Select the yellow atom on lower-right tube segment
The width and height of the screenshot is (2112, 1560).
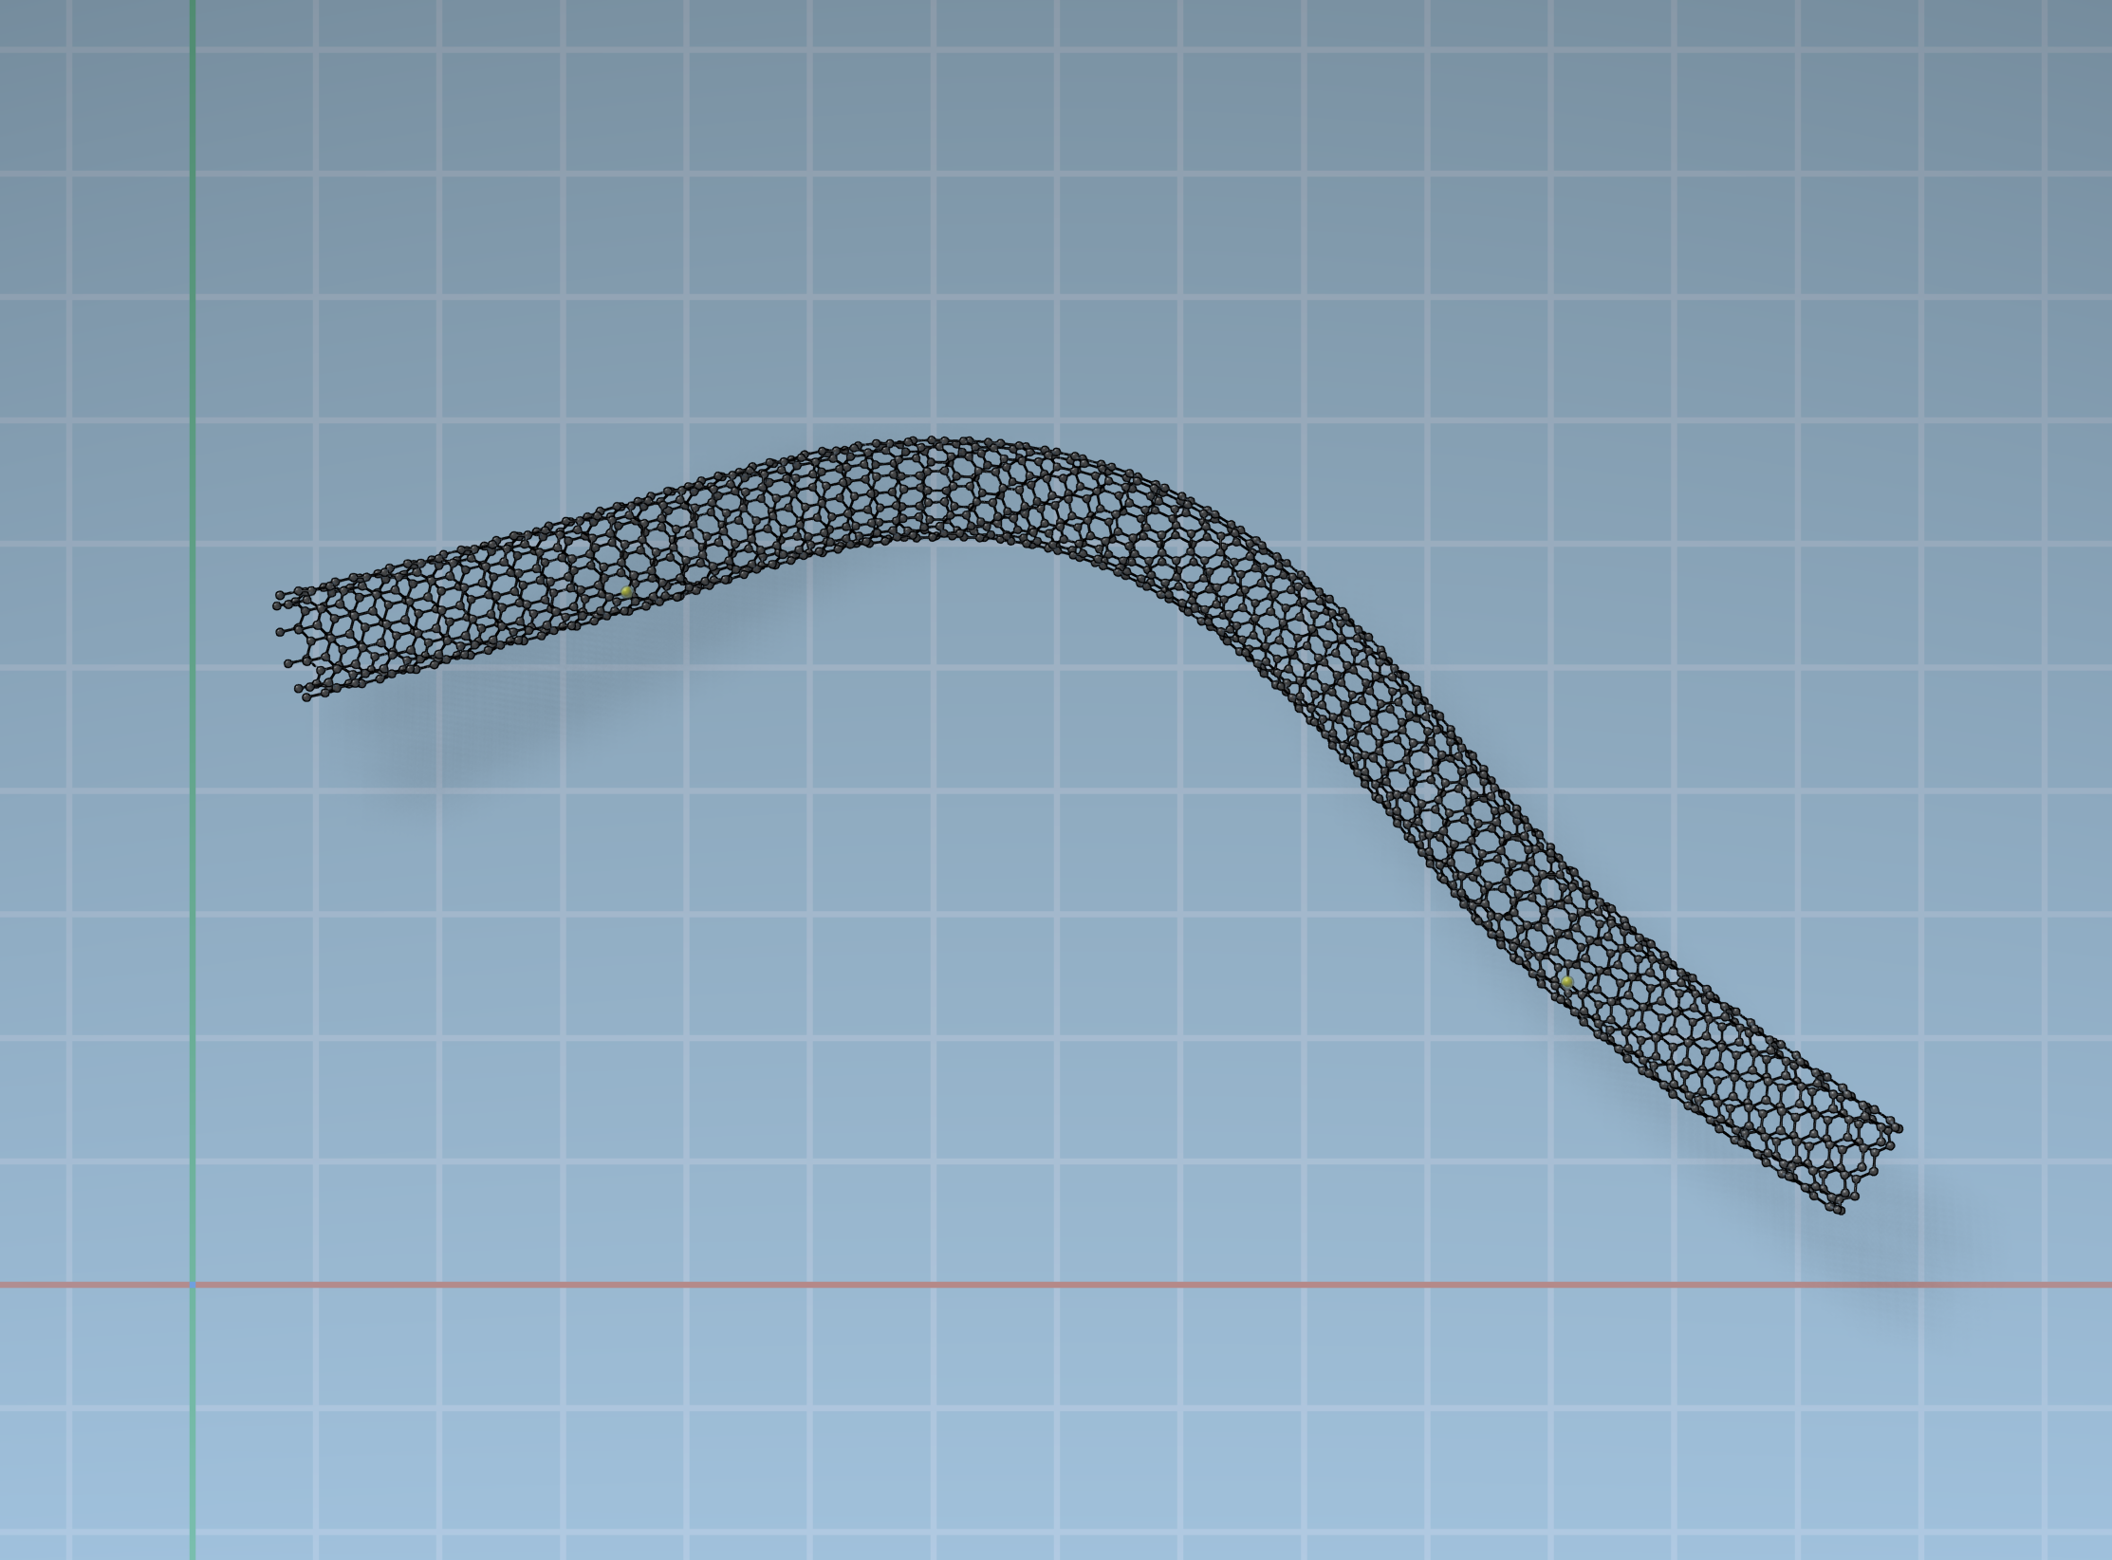pos(1566,982)
